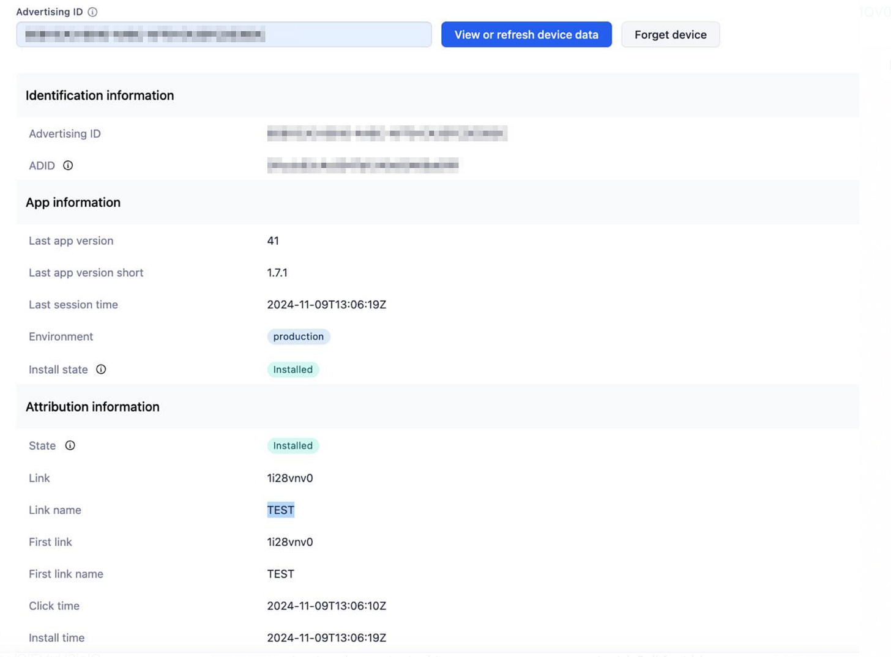Screen dimensions: 891x657
Task: Click the info icon next to State
Action: point(70,445)
